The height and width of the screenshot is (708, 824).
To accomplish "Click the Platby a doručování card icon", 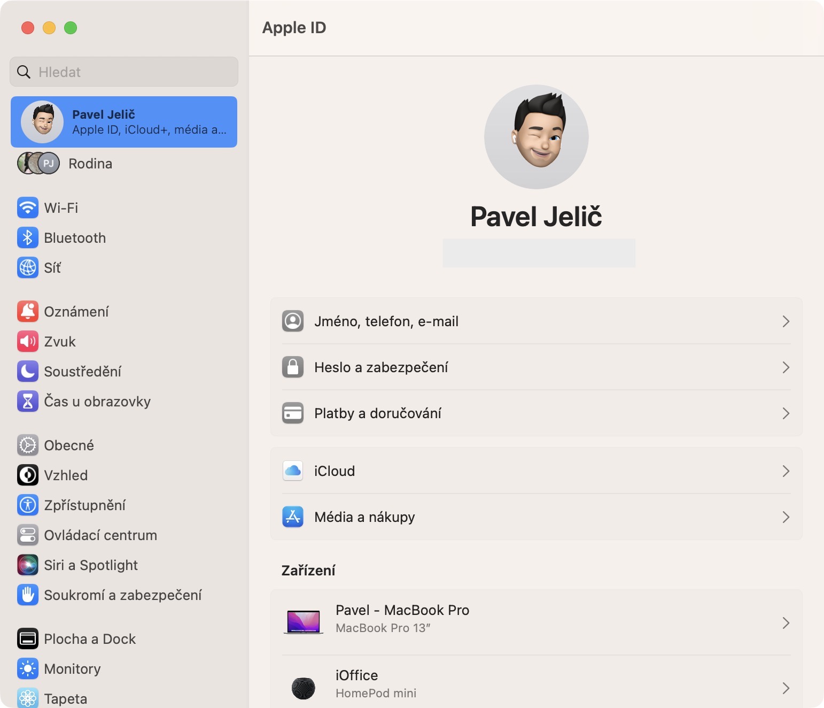I will 293,413.
